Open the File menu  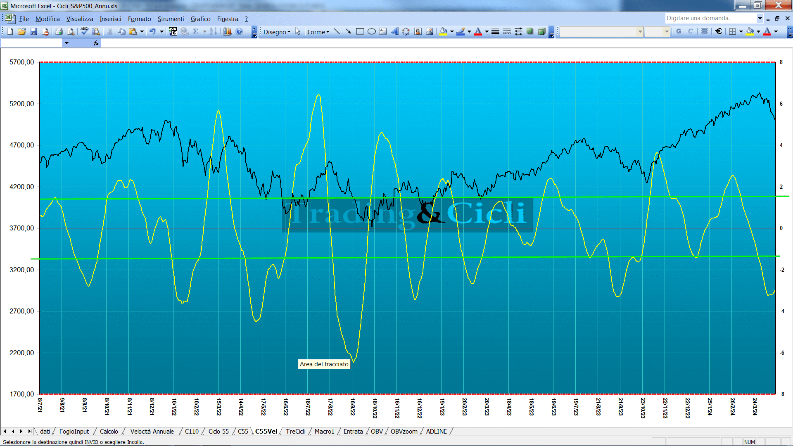[x=24, y=19]
